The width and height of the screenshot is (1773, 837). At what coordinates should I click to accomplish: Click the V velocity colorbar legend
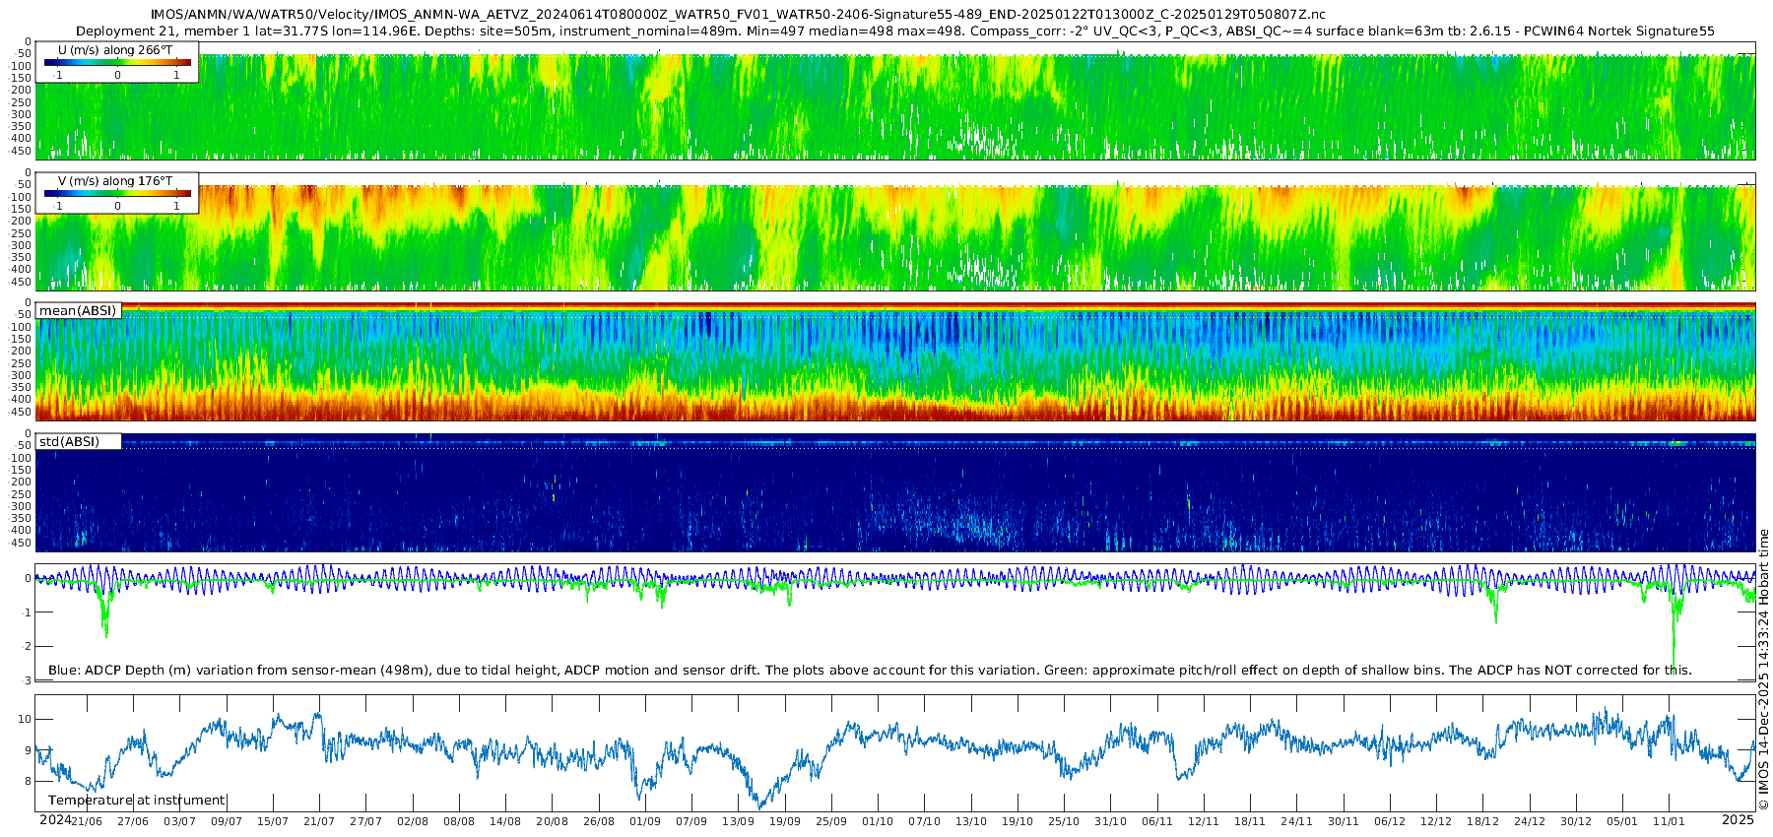click(117, 193)
